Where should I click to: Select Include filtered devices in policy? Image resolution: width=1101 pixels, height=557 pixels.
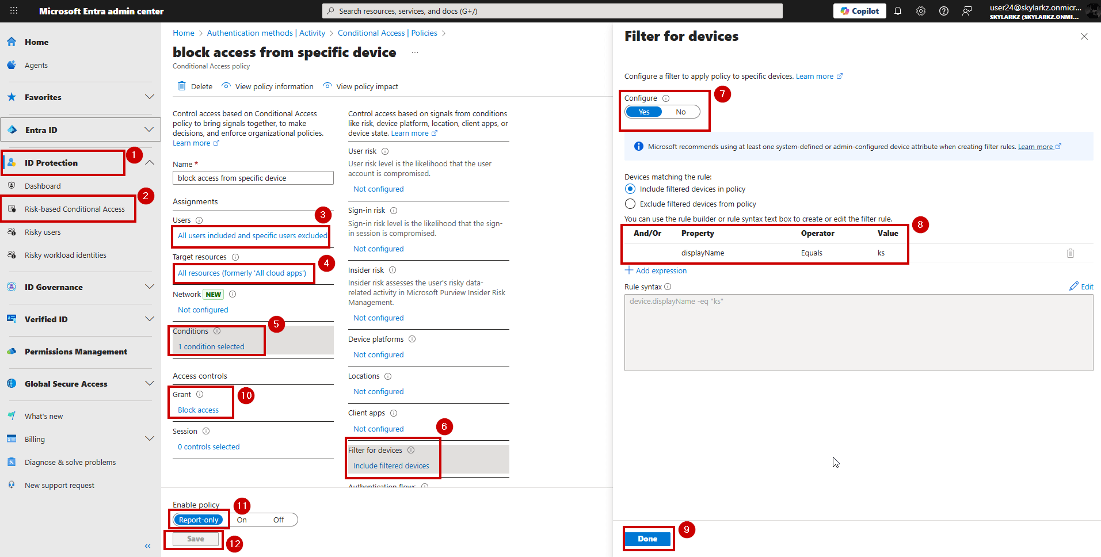(x=630, y=188)
